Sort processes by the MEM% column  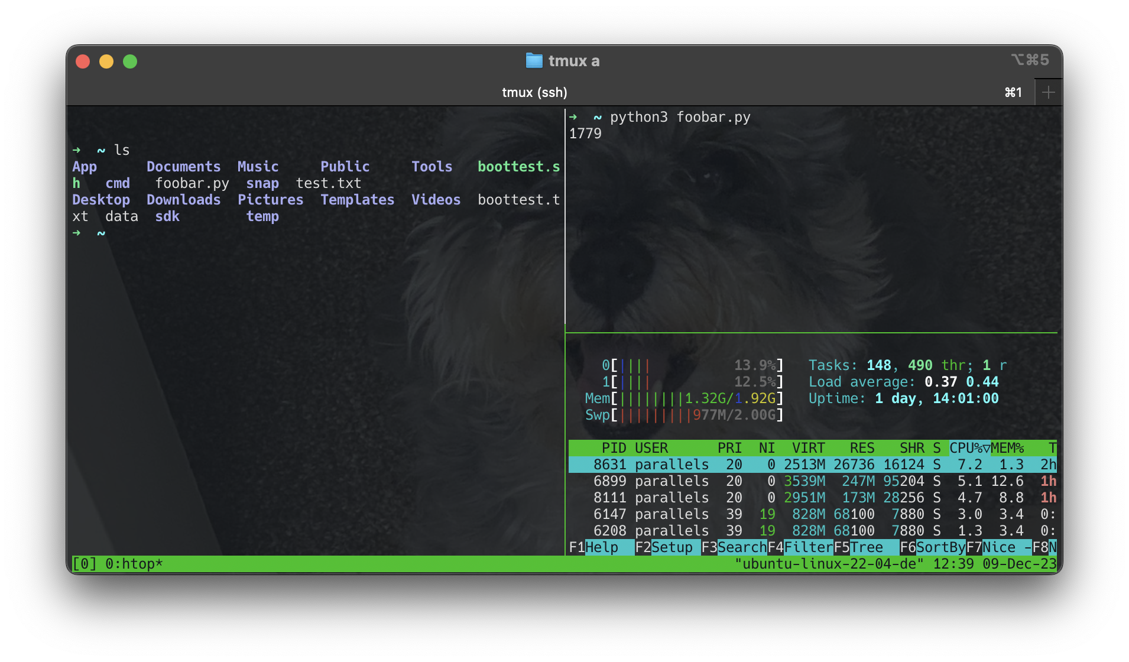pos(1007,447)
